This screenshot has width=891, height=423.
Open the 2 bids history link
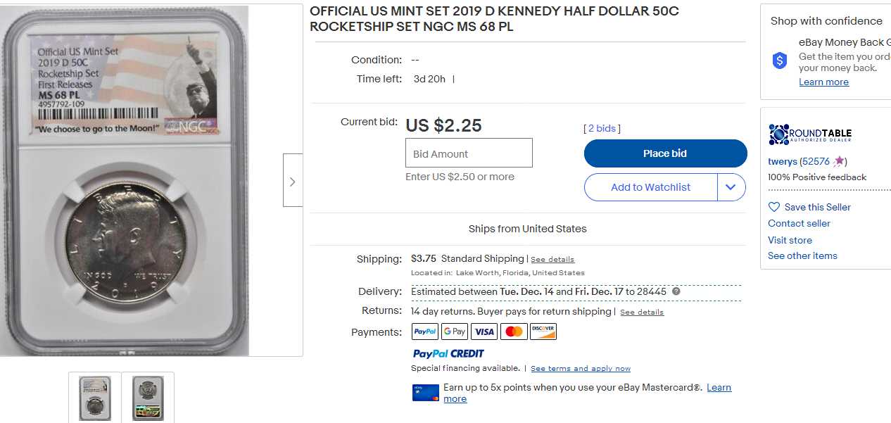click(x=602, y=128)
